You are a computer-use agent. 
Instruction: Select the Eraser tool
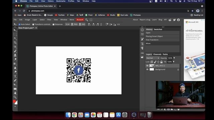(15, 59)
